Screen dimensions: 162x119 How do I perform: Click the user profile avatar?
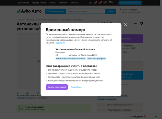tap(111, 2)
